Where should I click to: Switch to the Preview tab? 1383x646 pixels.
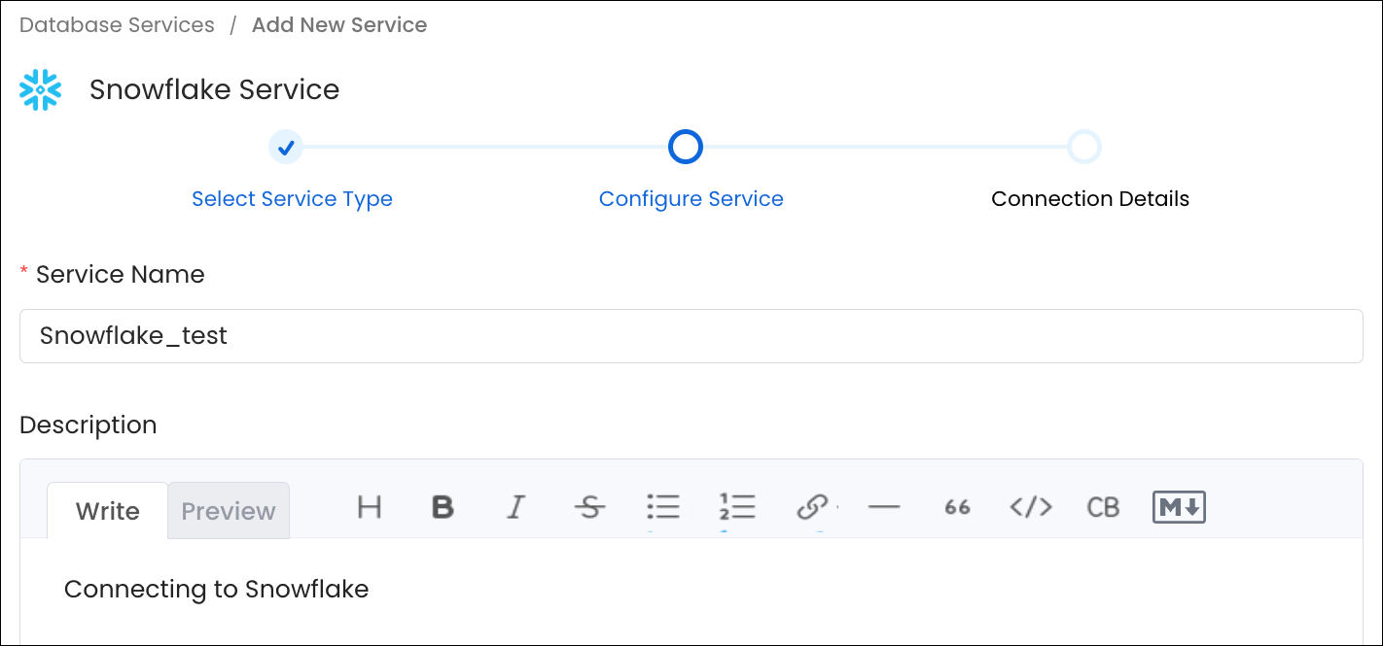pos(228,510)
